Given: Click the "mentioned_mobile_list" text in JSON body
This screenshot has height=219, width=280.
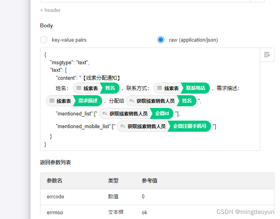Looking at the screenshot, I should [83, 127].
